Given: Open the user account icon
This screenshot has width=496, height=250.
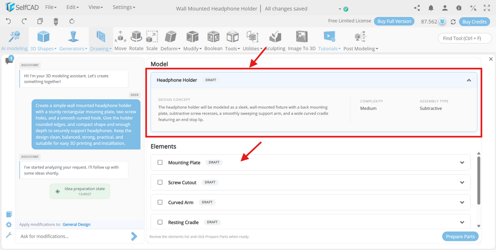Looking at the screenshot, I should pyautogui.click(x=445, y=8).
